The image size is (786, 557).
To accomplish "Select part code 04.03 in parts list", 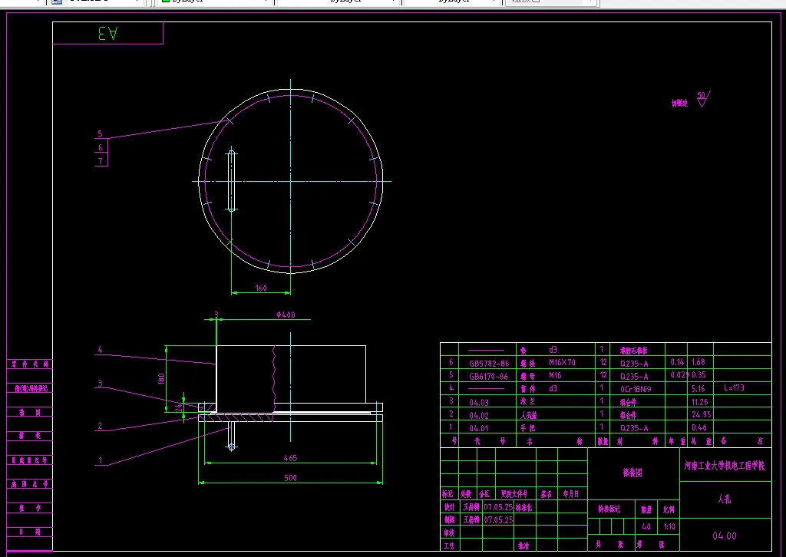I will (x=479, y=402).
